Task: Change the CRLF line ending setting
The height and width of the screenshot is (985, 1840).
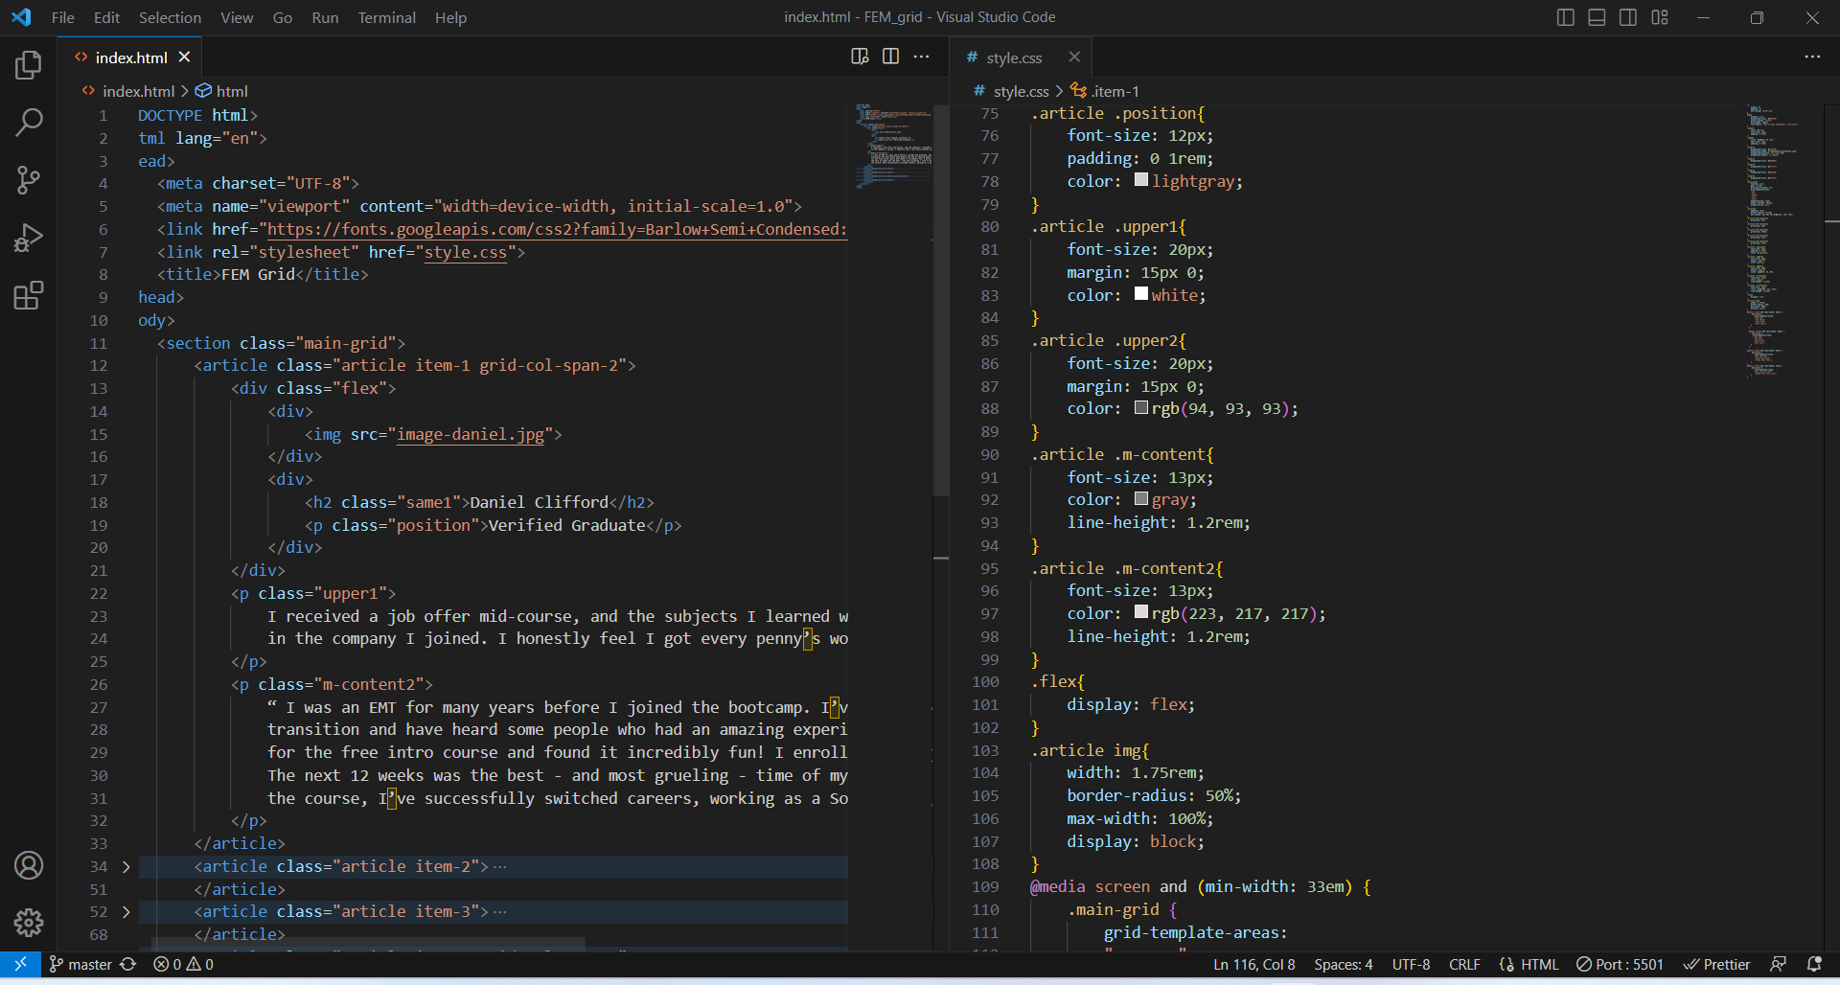Action: (x=1463, y=964)
